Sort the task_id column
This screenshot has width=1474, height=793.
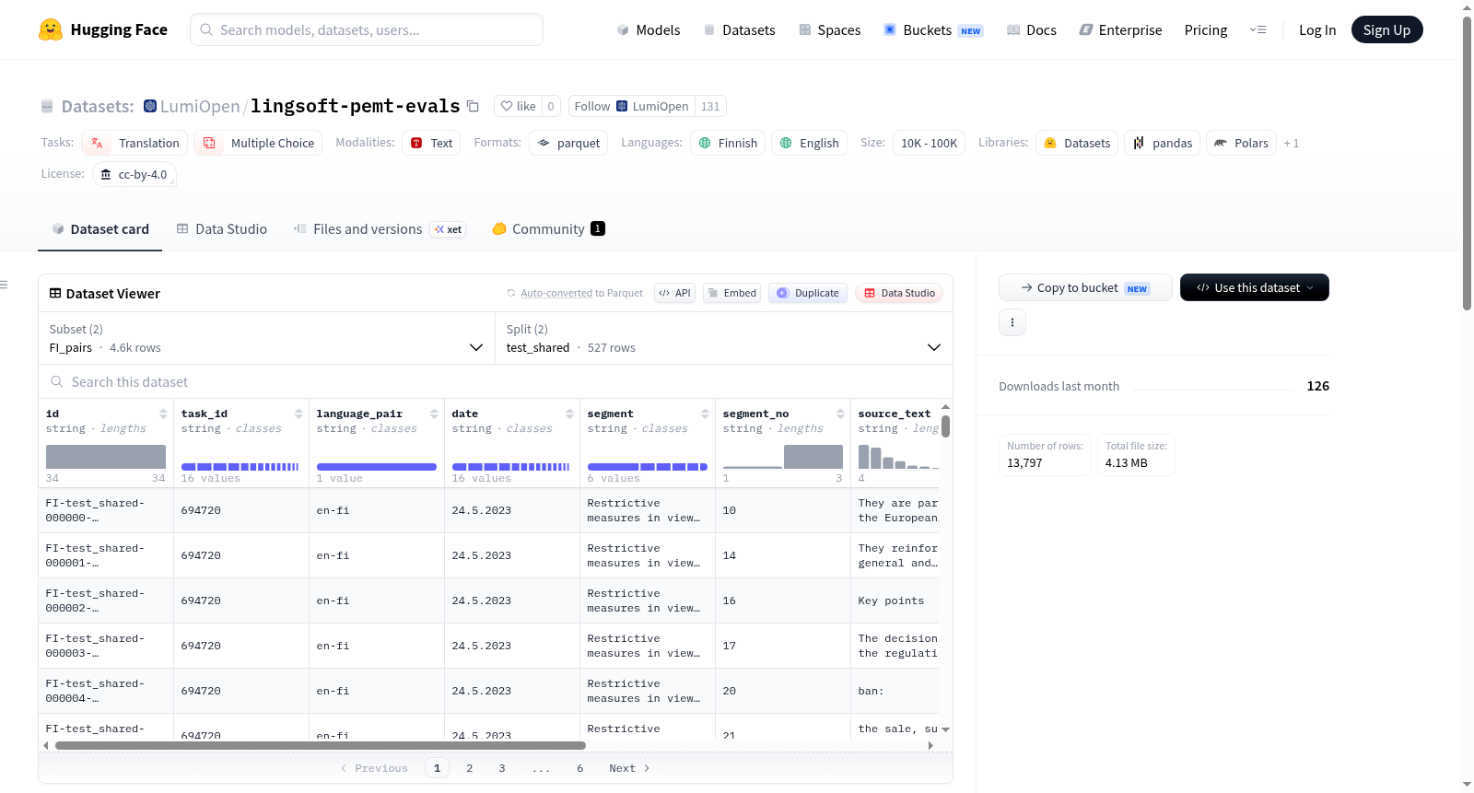(x=298, y=414)
